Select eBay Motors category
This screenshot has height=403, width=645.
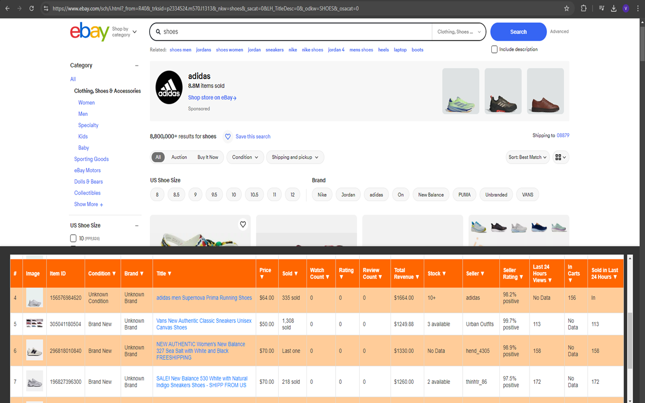coord(87,170)
